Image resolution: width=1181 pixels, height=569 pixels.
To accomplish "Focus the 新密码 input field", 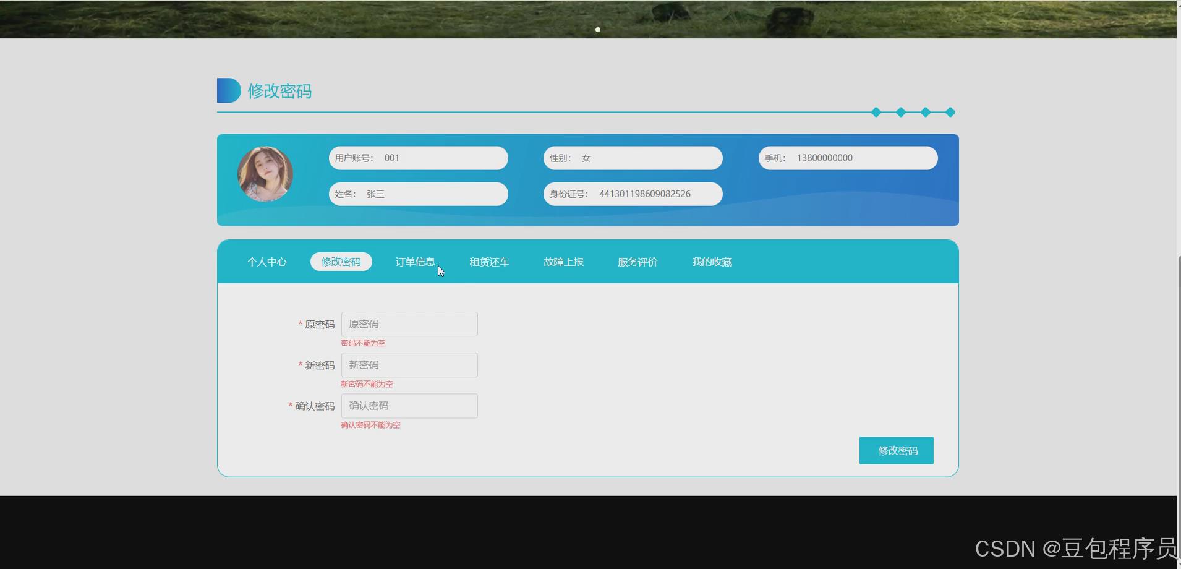I will (x=409, y=365).
